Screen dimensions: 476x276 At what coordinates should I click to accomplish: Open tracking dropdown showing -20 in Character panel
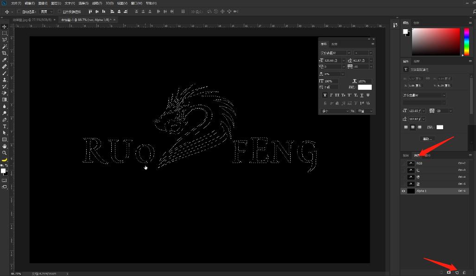coord(371,66)
